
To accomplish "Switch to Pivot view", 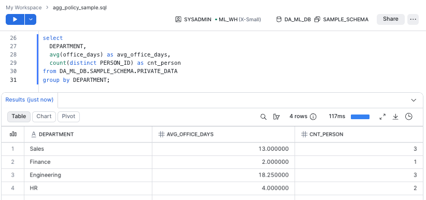I will [x=68, y=116].
